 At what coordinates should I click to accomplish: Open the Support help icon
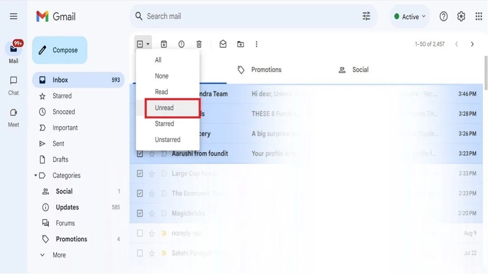444,16
